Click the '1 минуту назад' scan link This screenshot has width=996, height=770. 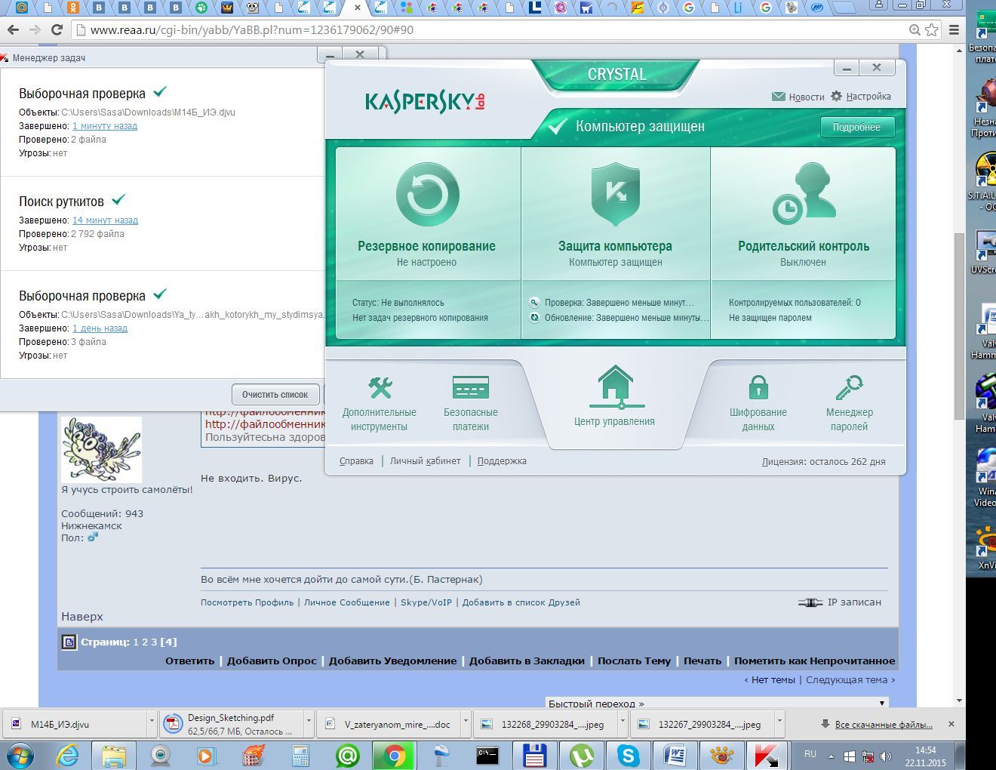[x=105, y=126]
